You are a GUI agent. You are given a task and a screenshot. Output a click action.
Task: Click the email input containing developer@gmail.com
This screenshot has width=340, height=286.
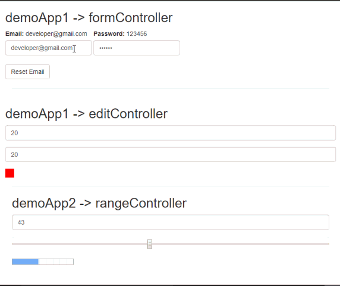tap(48, 48)
